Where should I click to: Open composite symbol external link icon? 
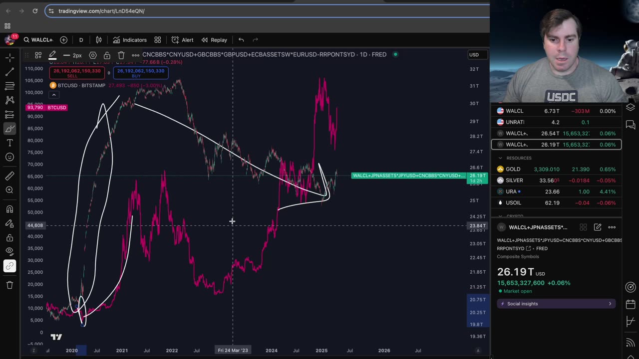[x=528, y=248]
